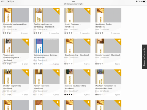Click '3 maanden' on Rechte steektrap card
Image resolution: width=147 pixels, height=110 pixels.
click(54, 33)
